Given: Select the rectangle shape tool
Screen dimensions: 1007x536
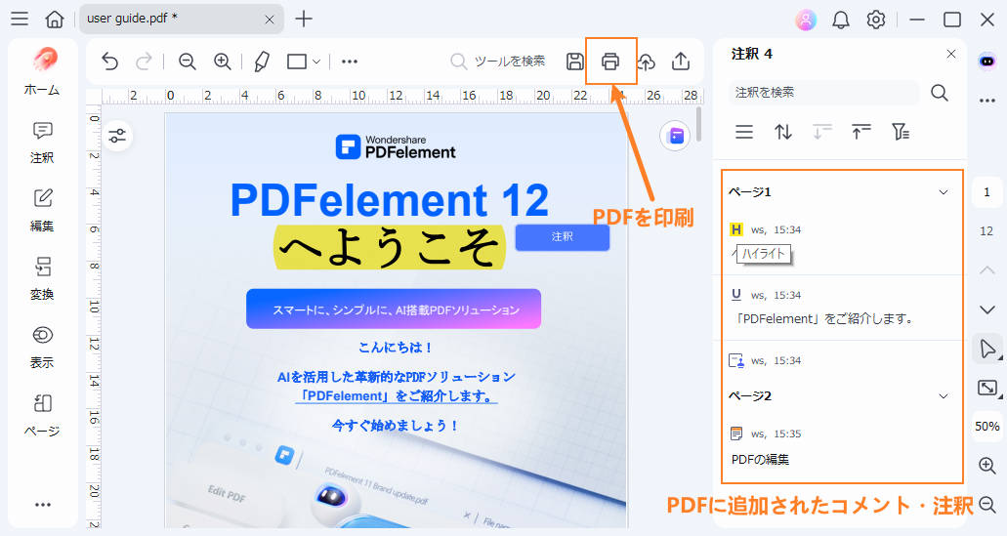Looking at the screenshot, I should (x=297, y=62).
